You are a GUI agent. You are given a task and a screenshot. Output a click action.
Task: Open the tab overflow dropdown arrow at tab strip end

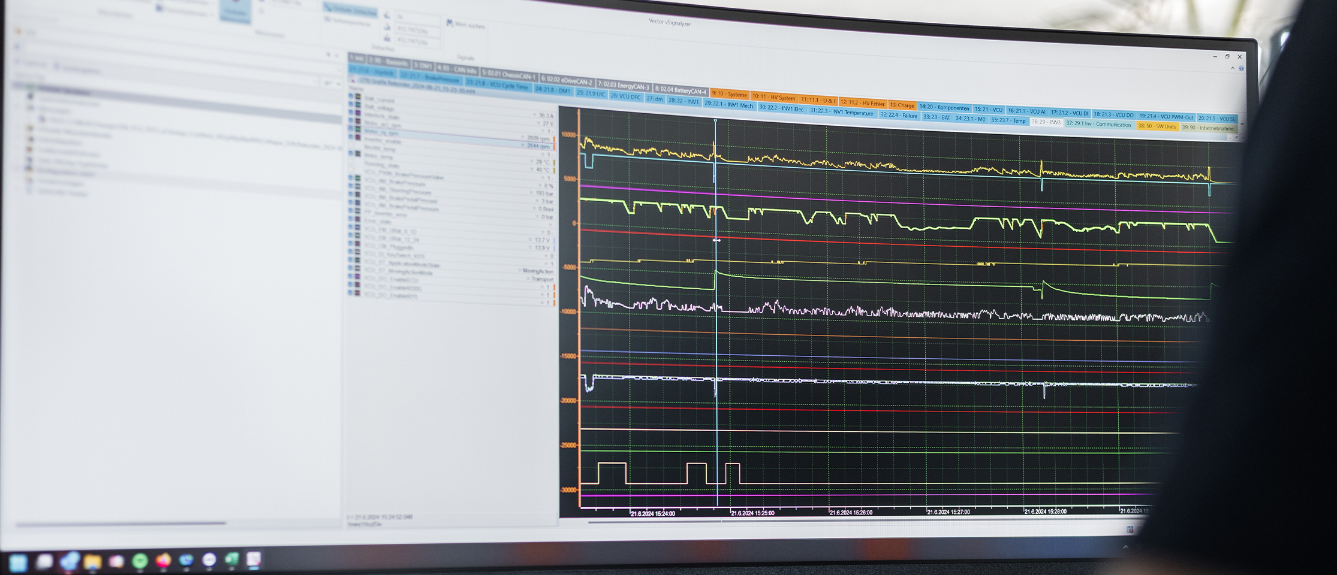click(x=1242, y=124)
